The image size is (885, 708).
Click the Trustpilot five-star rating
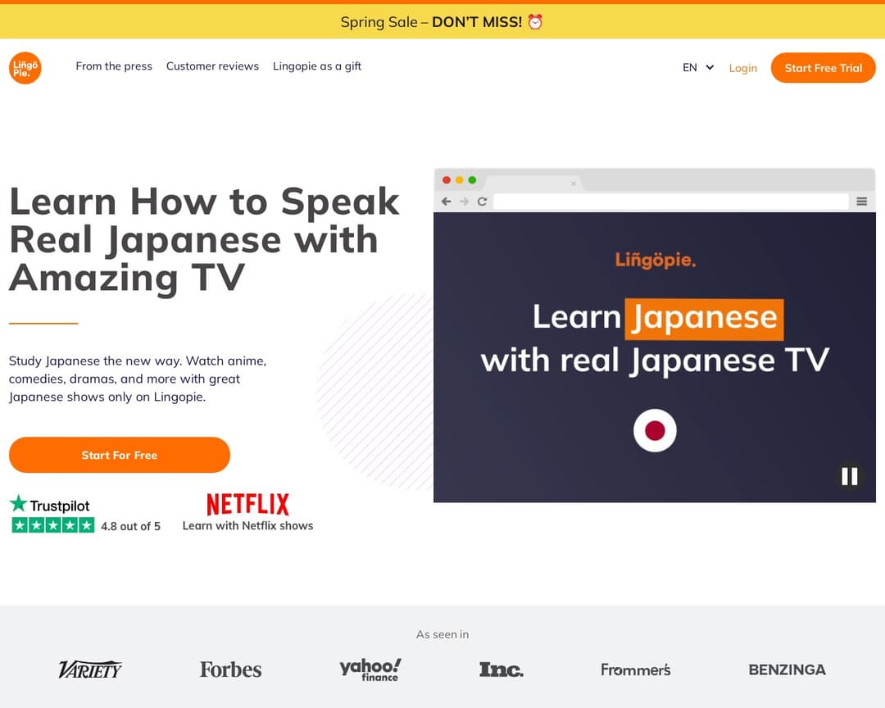point(53,525)
